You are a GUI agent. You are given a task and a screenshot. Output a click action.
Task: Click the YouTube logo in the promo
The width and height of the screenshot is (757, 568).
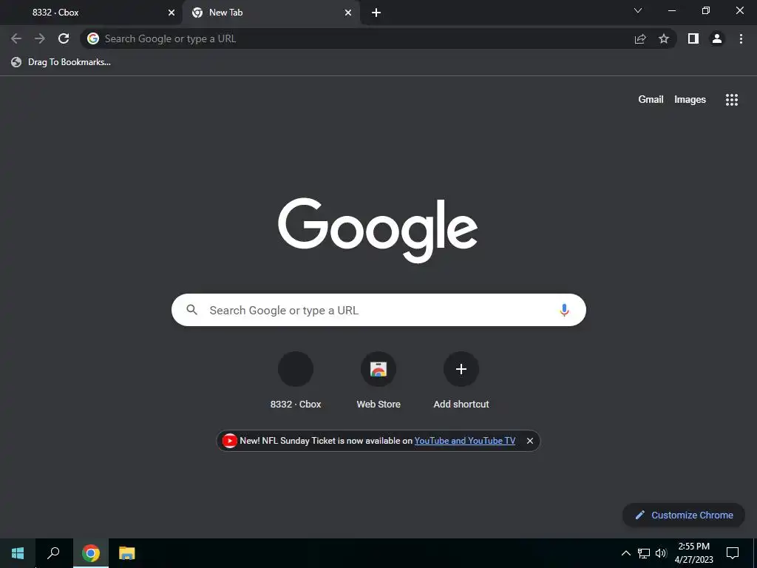(229, 441)
